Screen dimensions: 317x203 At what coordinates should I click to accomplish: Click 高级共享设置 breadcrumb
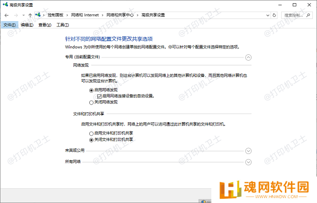pyautogui.click(x=153, y=15)
